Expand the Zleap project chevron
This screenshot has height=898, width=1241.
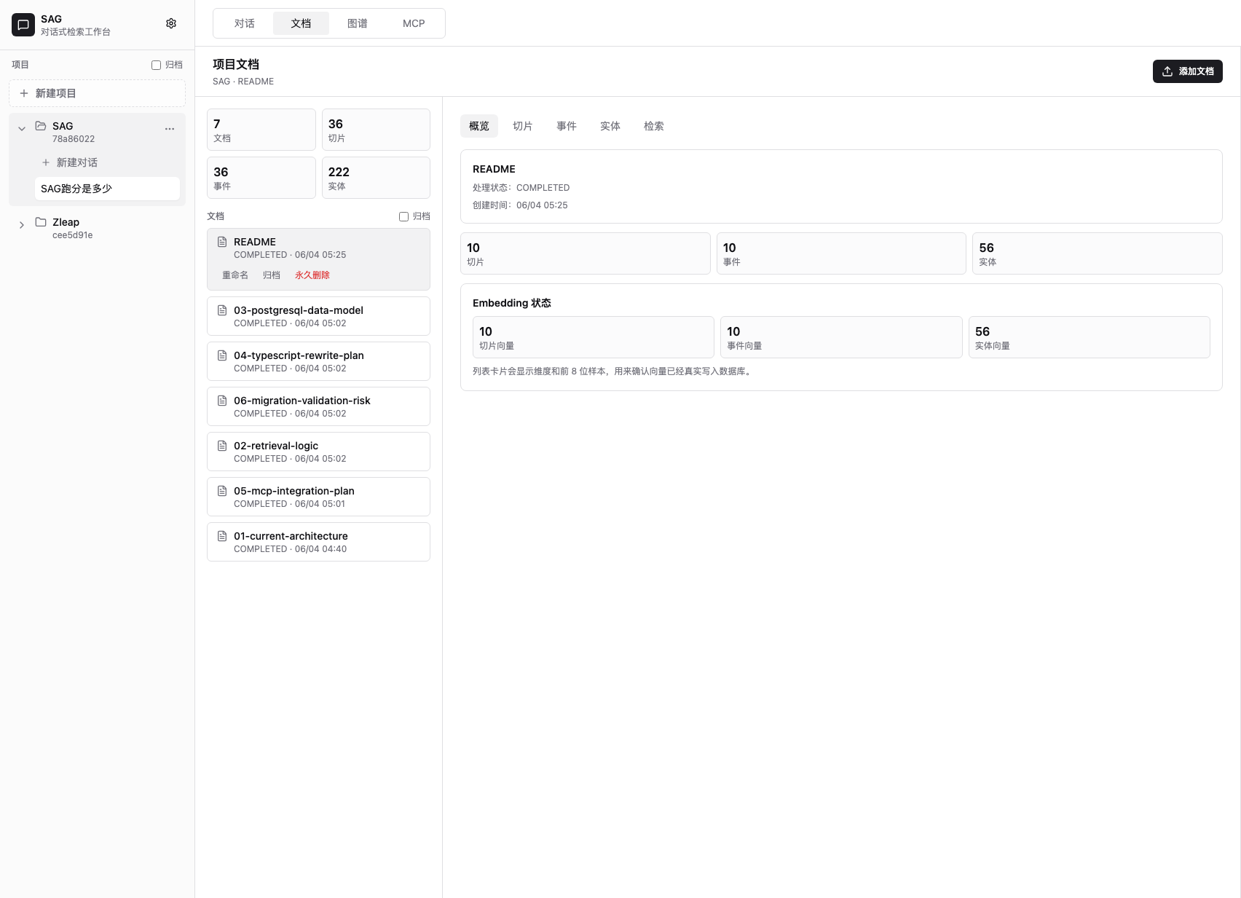(22, 225)
